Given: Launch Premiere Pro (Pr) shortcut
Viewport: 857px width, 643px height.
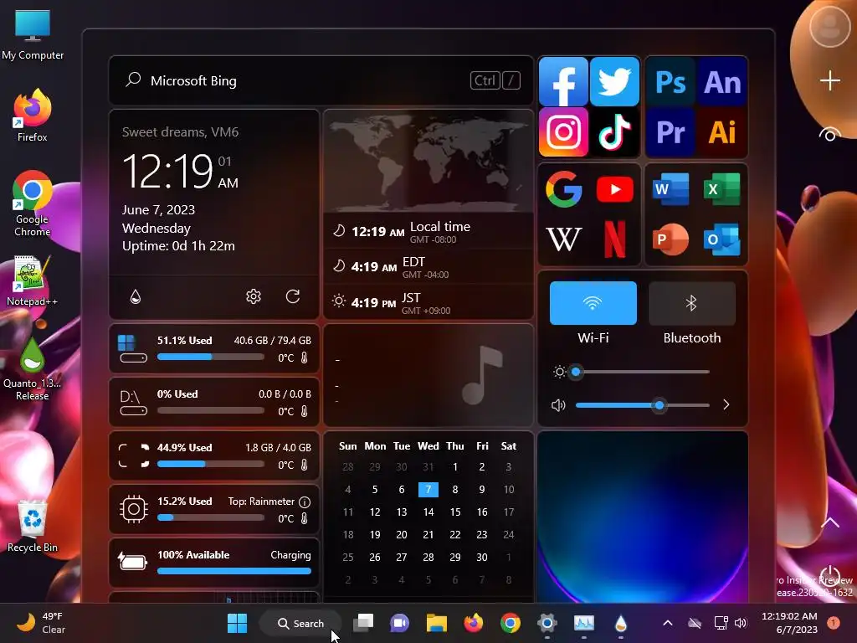Looking at the screenshot, I should pyautogui.click(x=670, y=131).
